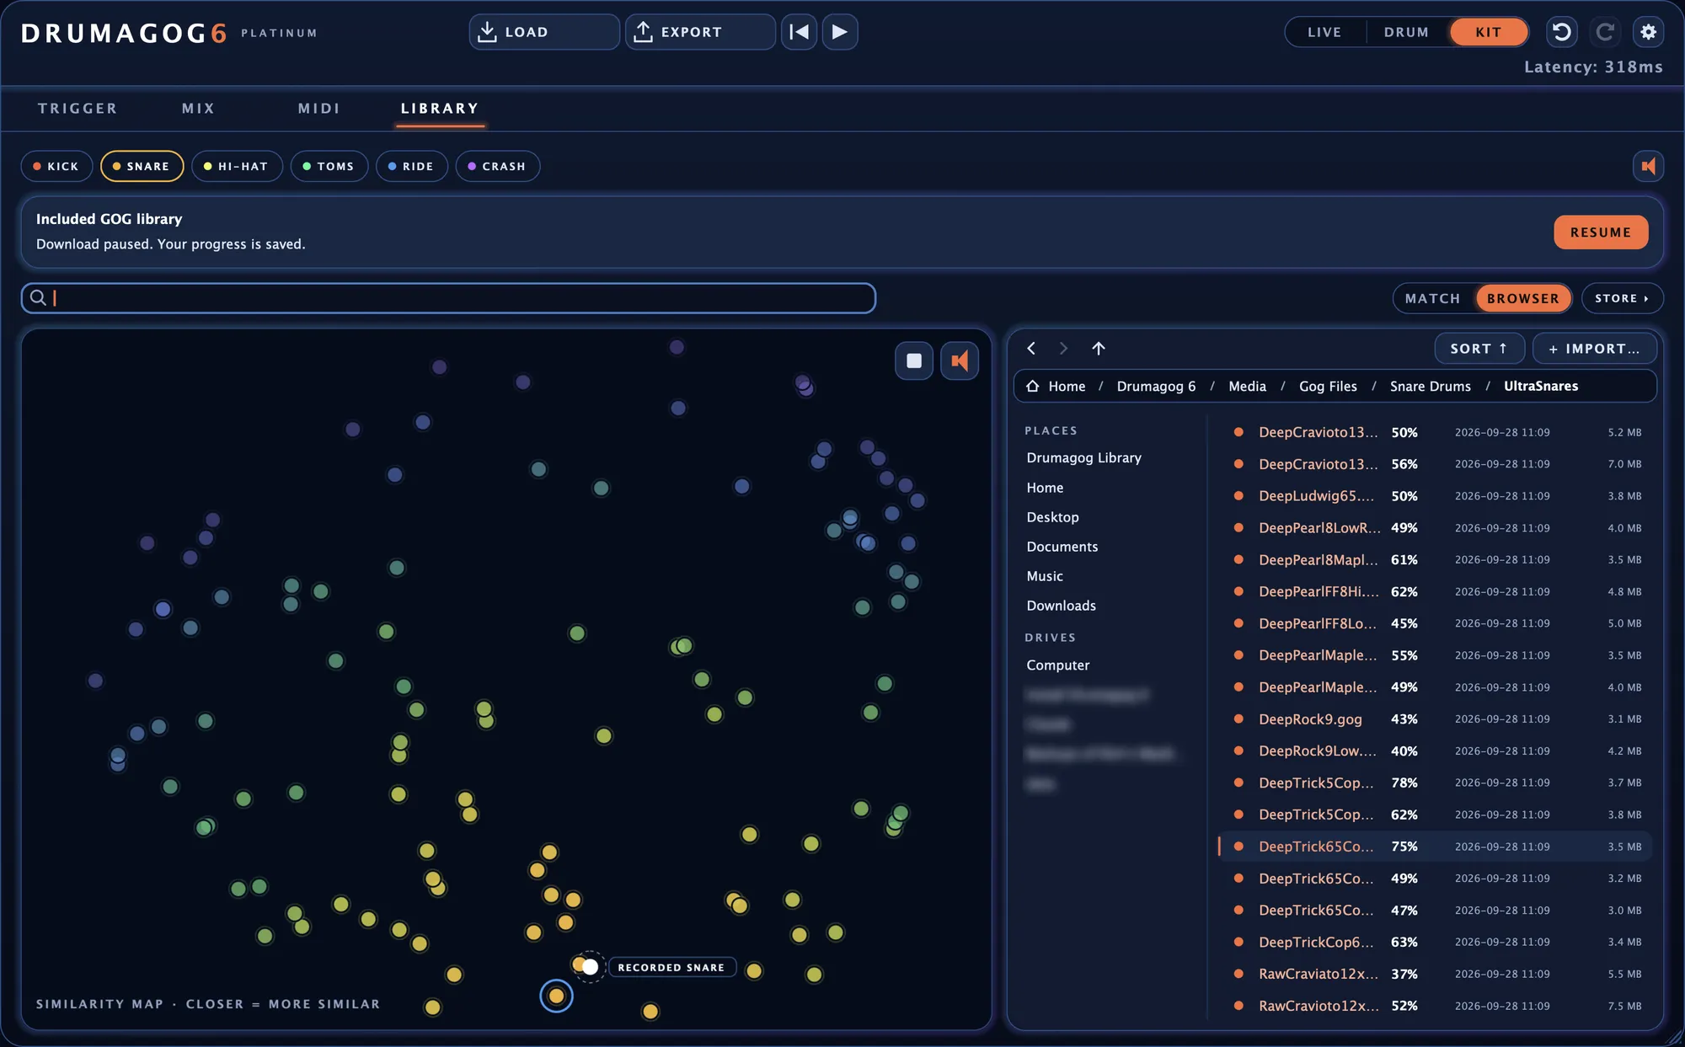Select the Browser view
Viewport: 1685px width, 1047px height.
1523,298
